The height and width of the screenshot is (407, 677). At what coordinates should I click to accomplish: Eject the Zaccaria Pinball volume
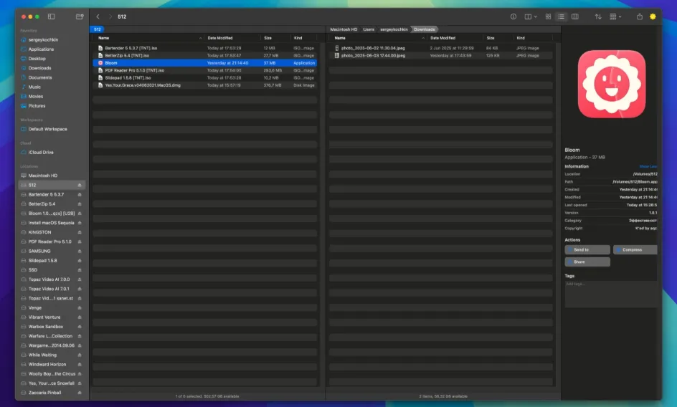[80, 393]
